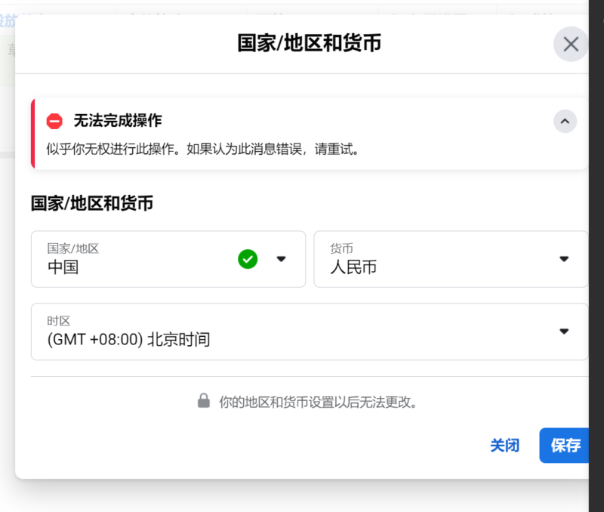Click the red error icon in the alert banner
This screenshot has height=512, width=604.
point(53,119)
